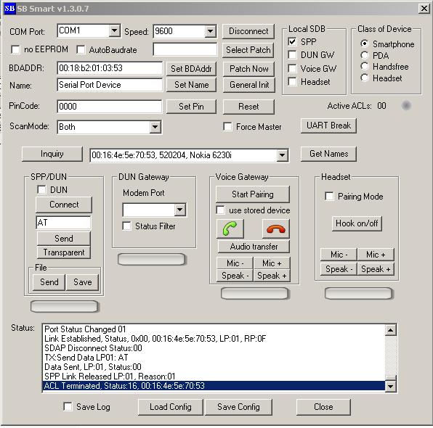433x428 pixels.
Task: Switch to Transparent mode
Action: pos(63,252)
